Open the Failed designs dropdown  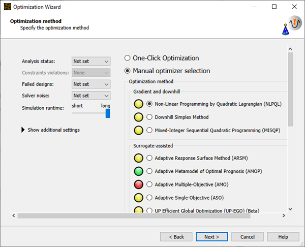coord(91,84)
